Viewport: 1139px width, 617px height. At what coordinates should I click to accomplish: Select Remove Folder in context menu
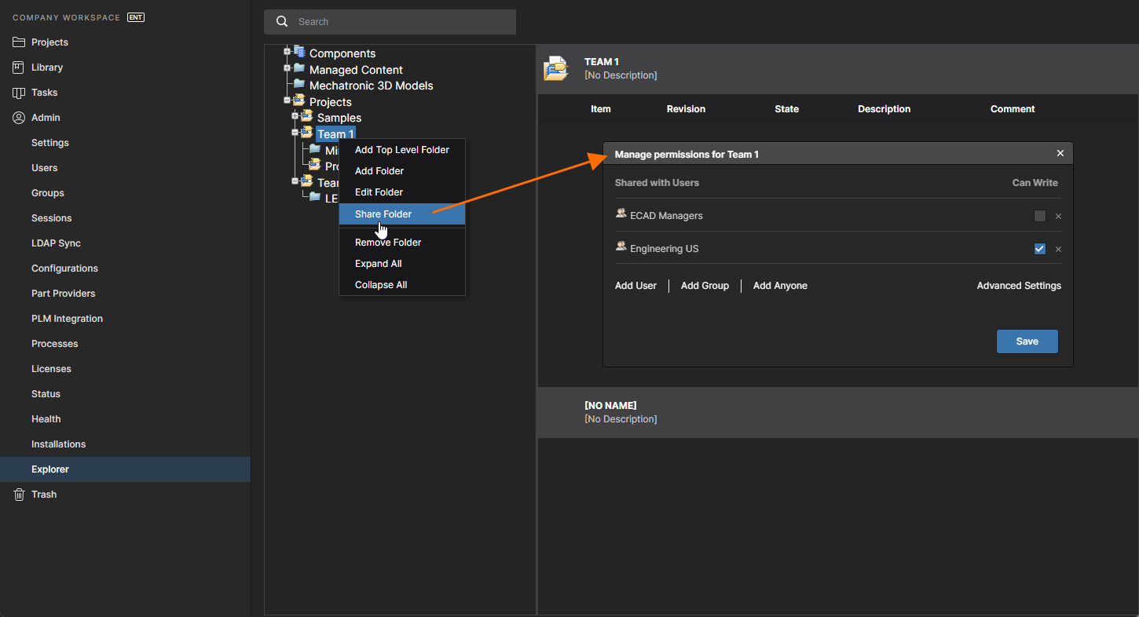point(388,243)
